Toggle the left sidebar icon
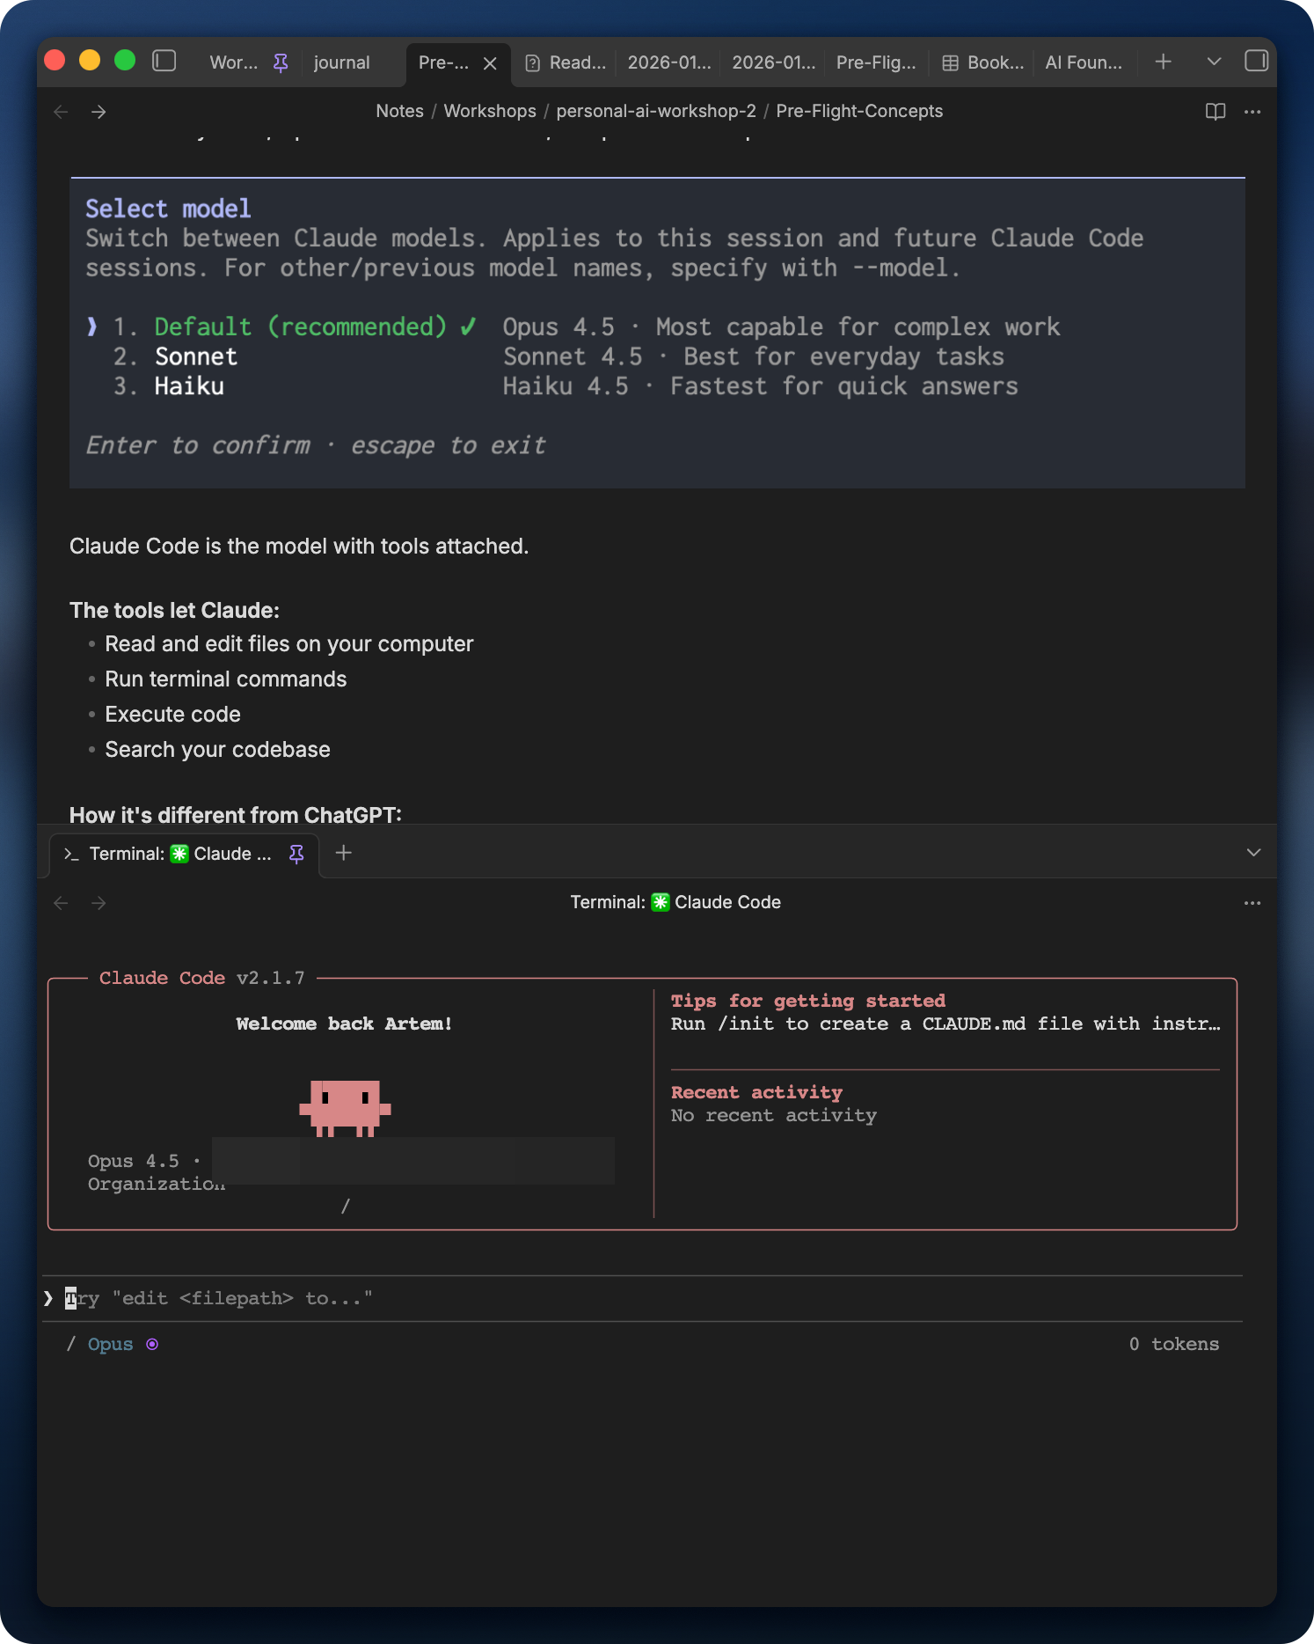The height and width of the screenshot is (1644, 1314). (x=164, y=61)
